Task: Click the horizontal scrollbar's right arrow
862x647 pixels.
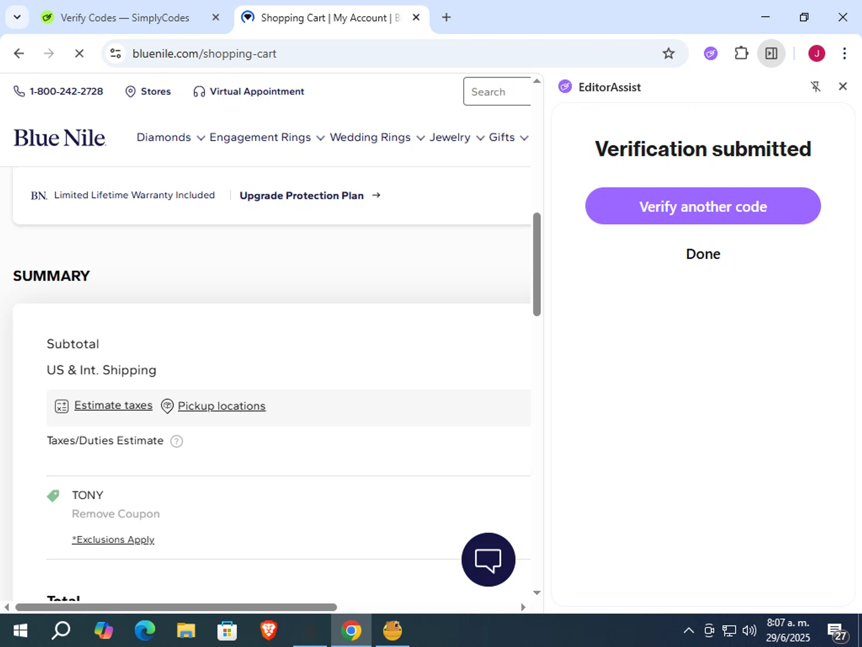Action: [x=523, y=607]
